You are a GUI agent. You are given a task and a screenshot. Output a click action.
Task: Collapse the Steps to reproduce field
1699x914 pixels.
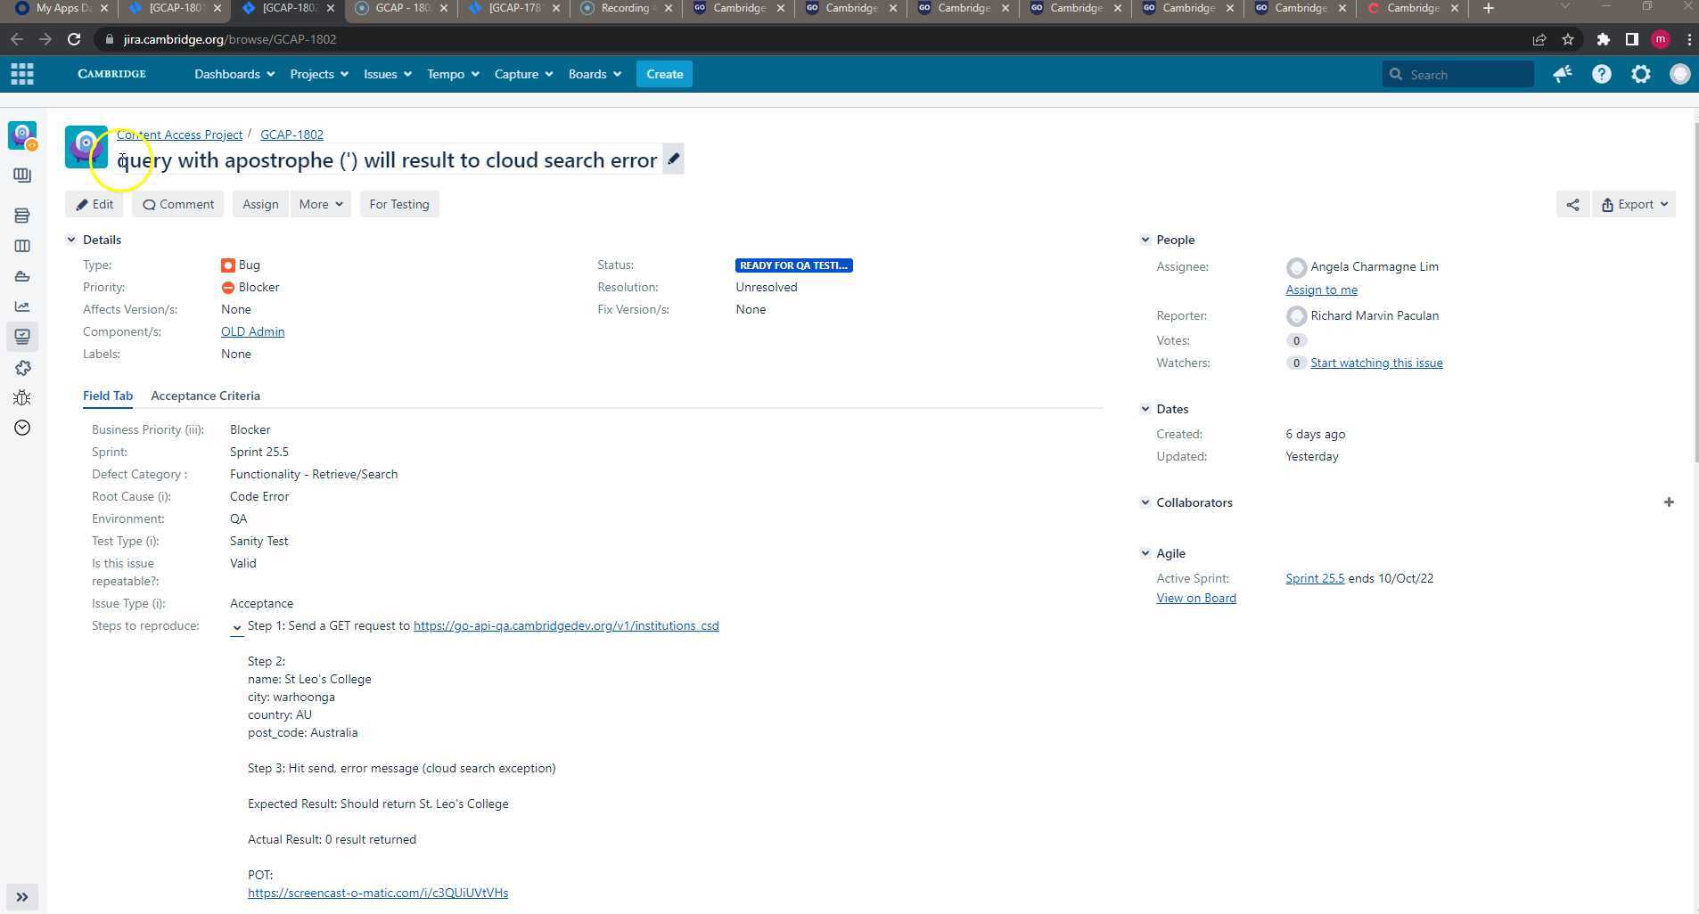click(236, 627)
